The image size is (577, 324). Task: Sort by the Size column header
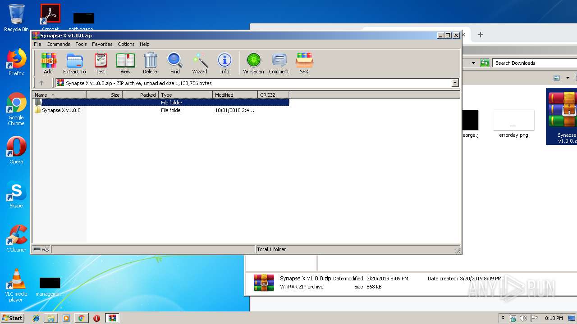click(x=104, y=95)
